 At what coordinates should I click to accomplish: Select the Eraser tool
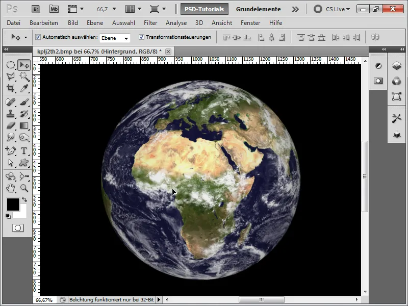coord(11,125)
